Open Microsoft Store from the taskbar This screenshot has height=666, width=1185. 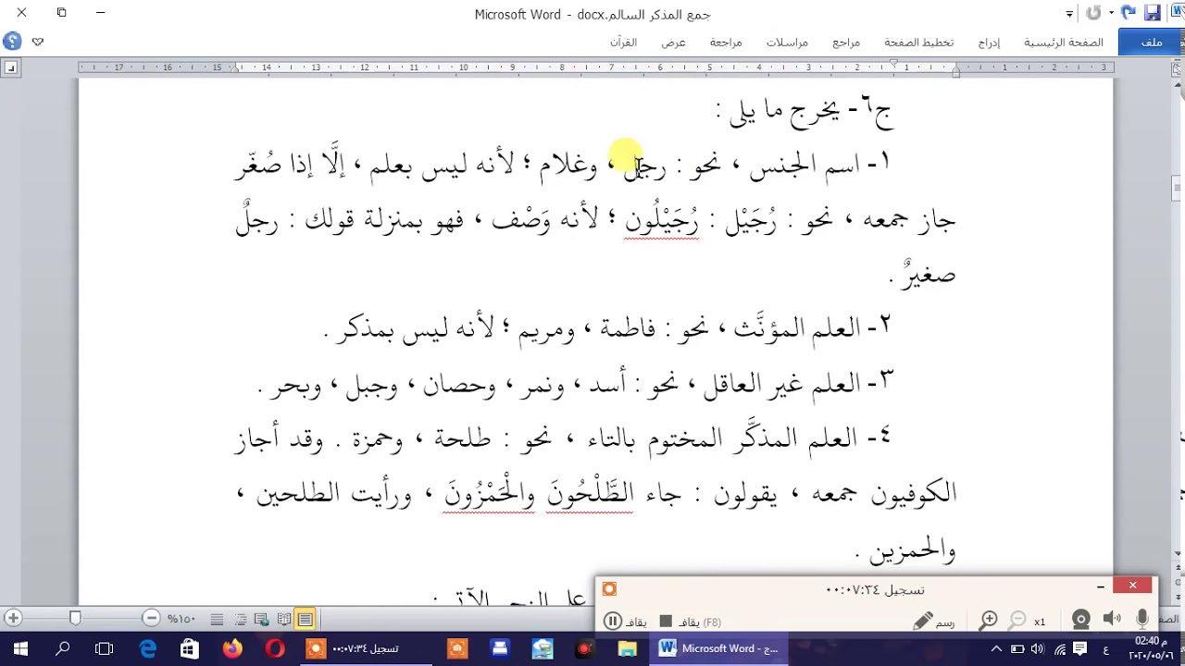(x=189, y=649)
